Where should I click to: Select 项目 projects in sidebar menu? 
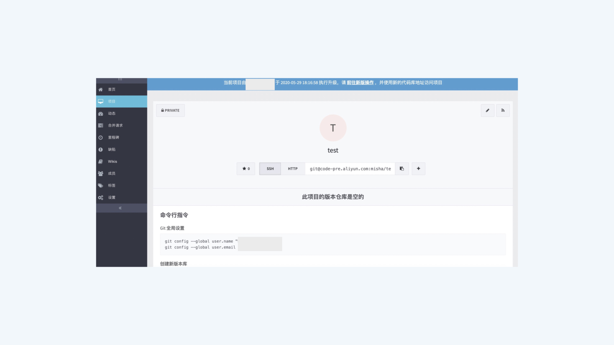122,102
